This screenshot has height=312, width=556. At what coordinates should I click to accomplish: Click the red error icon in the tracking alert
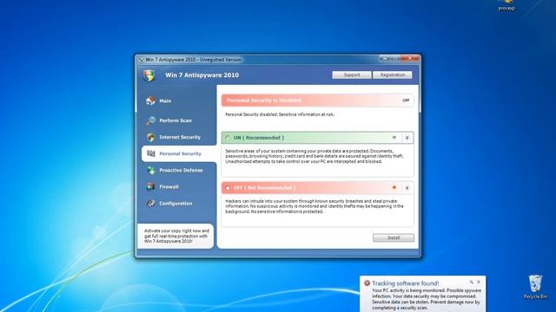(x=367, y=283)
